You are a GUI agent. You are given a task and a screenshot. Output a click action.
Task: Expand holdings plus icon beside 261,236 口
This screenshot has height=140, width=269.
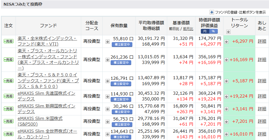[x=107, y=60]
